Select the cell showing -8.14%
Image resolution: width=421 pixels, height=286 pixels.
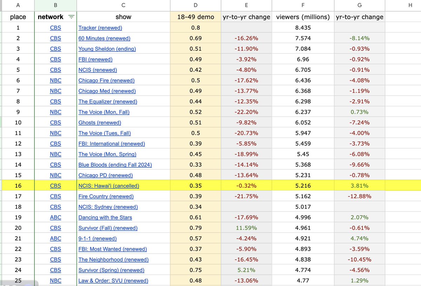pos(359,38)
